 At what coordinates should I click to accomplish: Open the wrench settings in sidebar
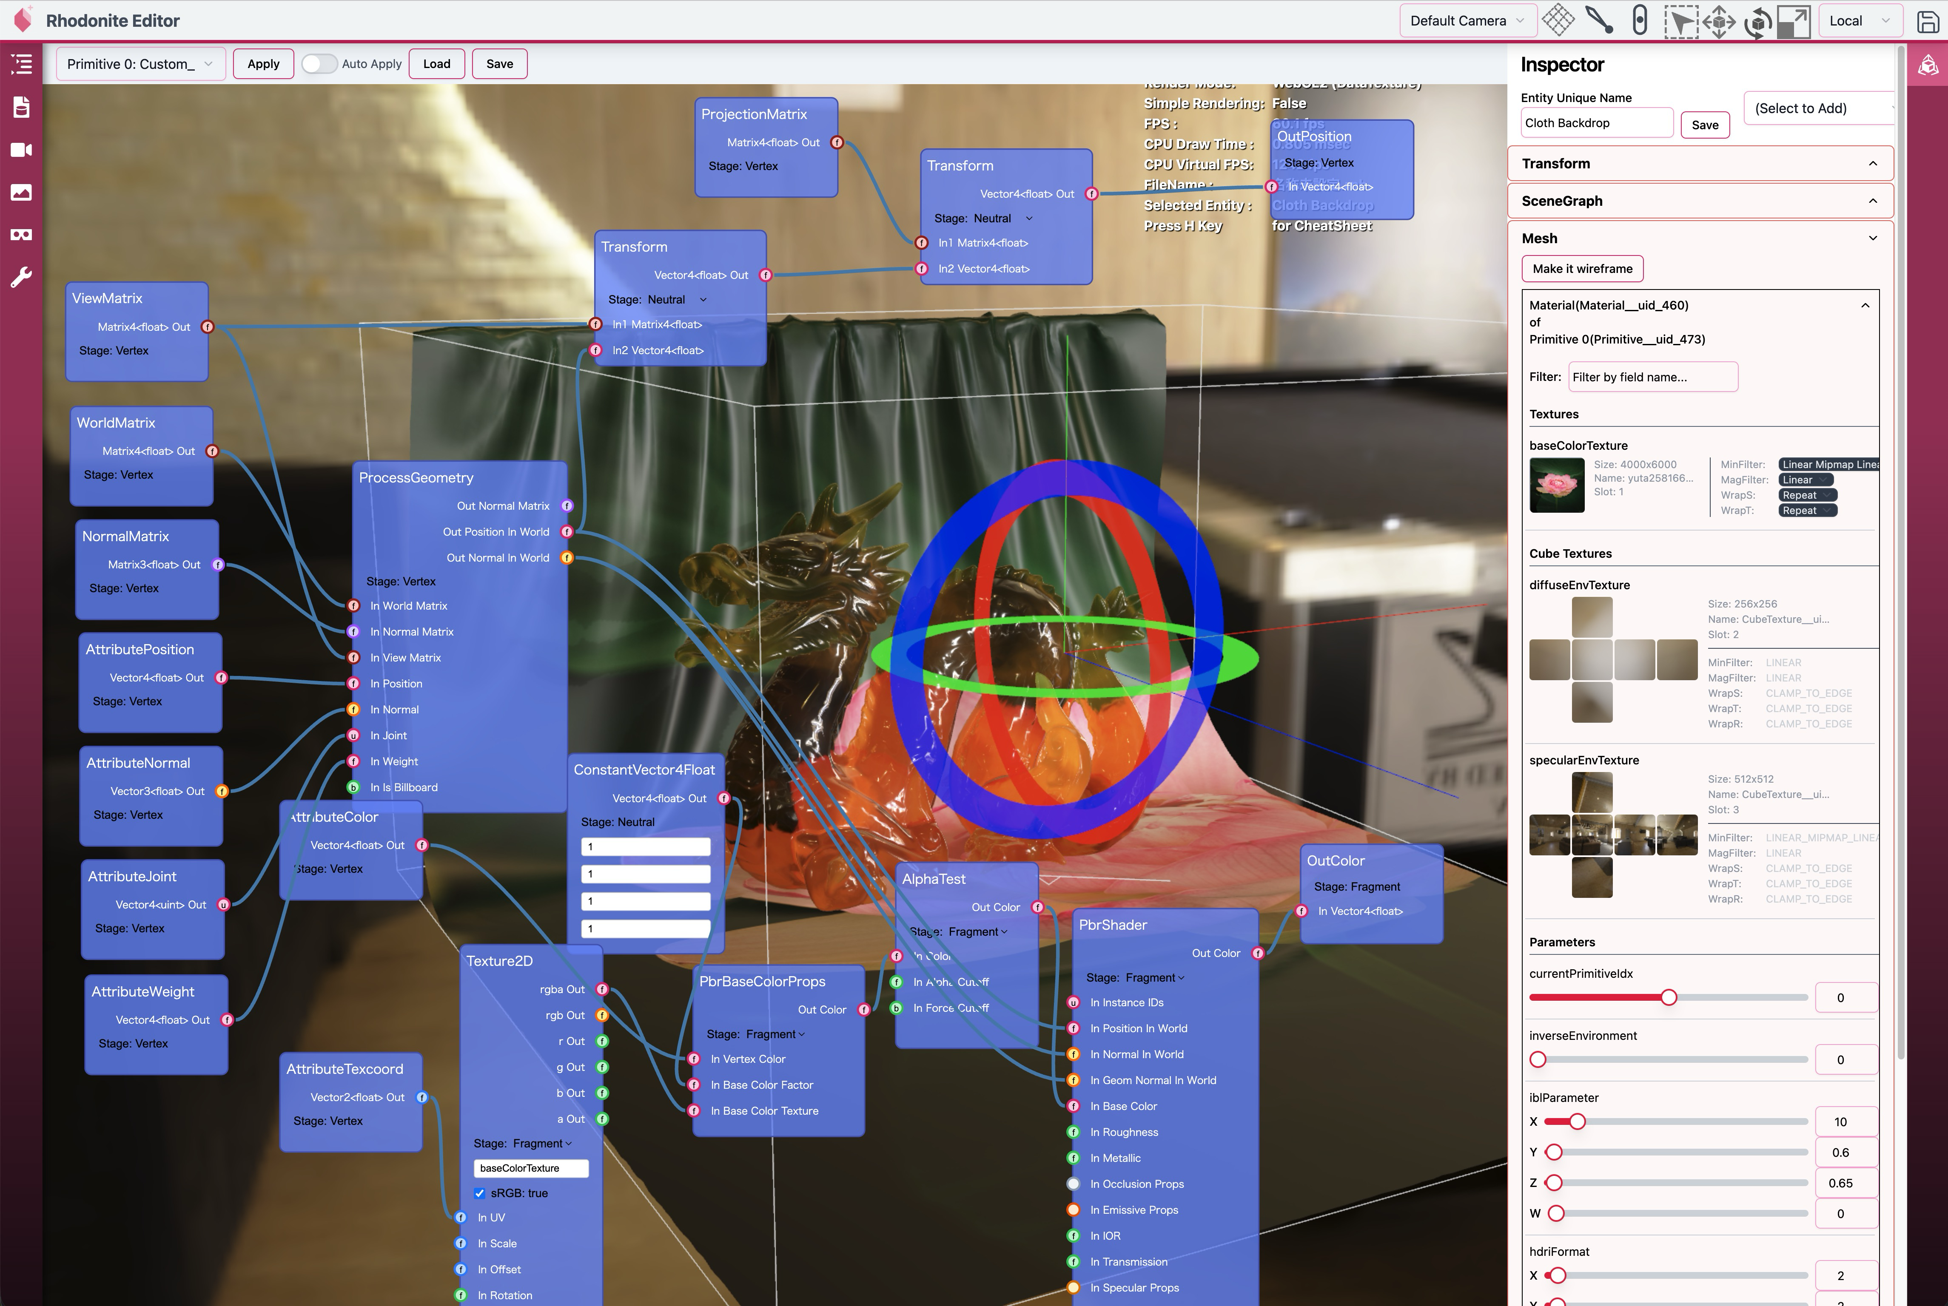pos(21,277)
